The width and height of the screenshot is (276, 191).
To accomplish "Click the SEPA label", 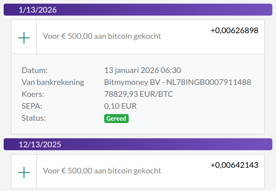I will point(32,106).
